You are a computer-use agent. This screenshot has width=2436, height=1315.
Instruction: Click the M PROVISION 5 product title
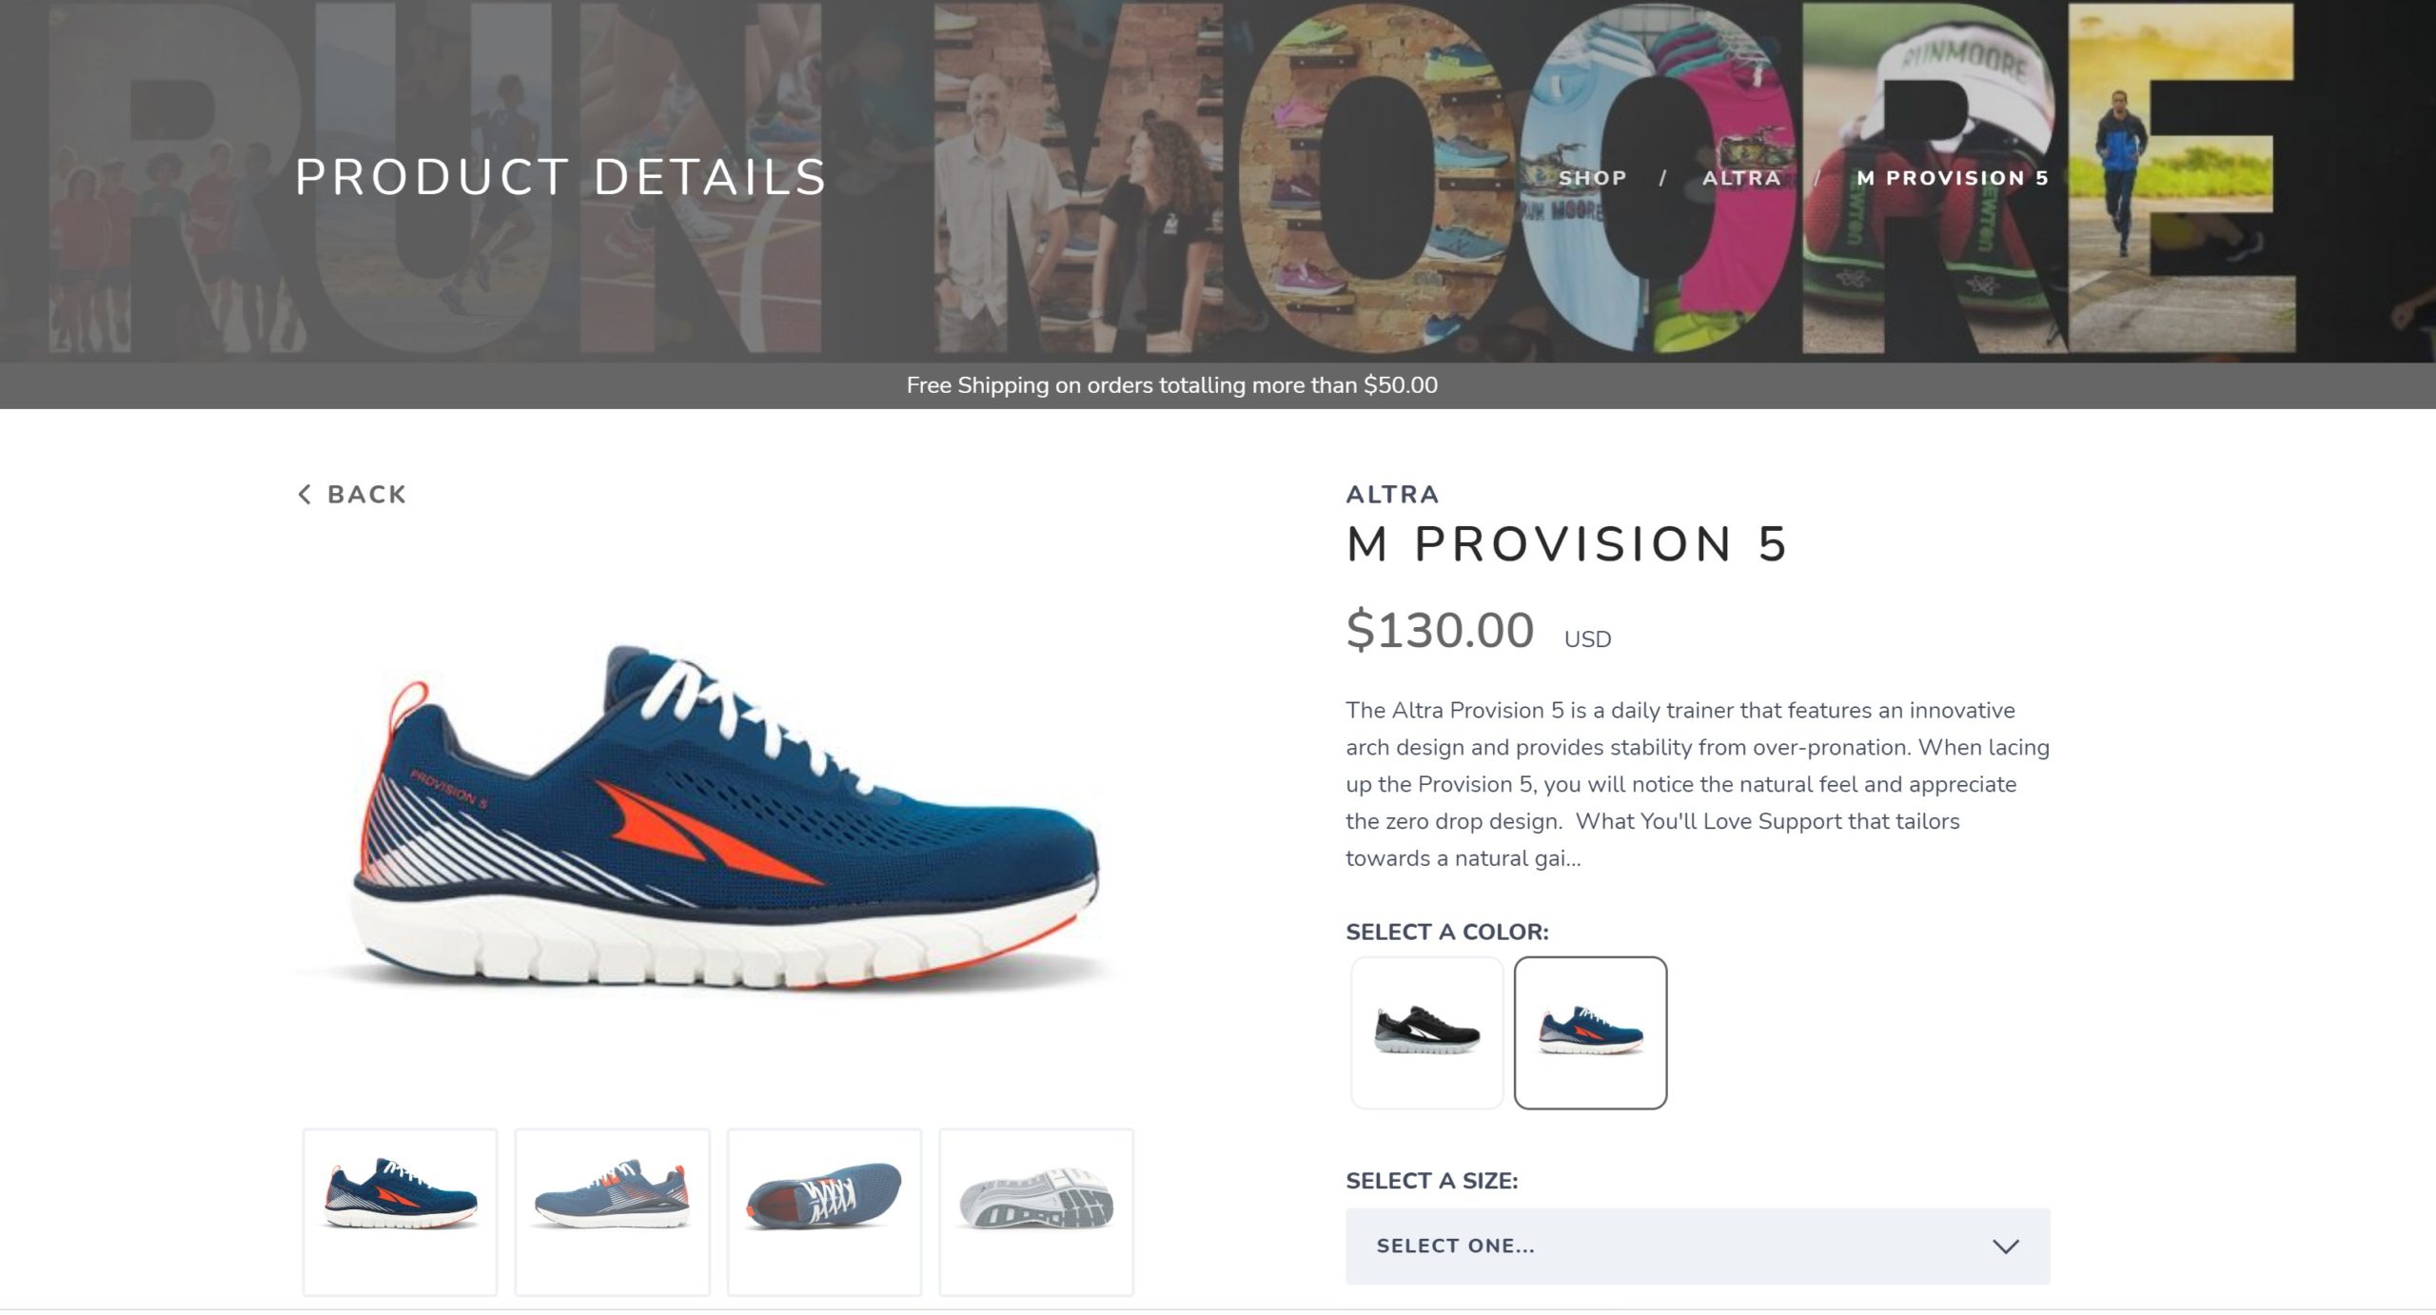tap(1567, 544)
